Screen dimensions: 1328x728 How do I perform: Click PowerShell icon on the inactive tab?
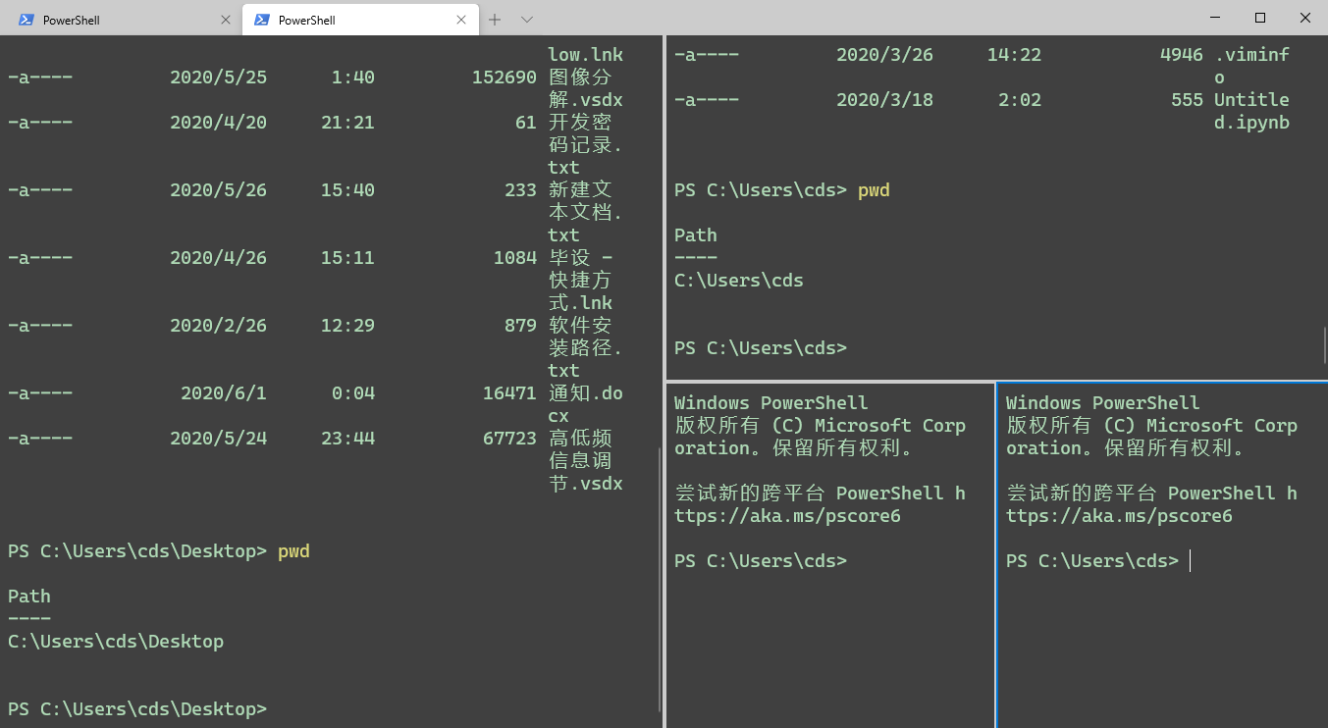click(x=27, y=20)
